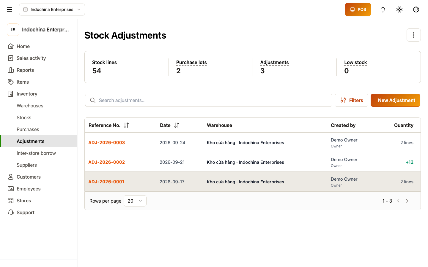Open settings gear icon
The height and width of the screenshot is (267, 428).
click(x=399, y=9)
